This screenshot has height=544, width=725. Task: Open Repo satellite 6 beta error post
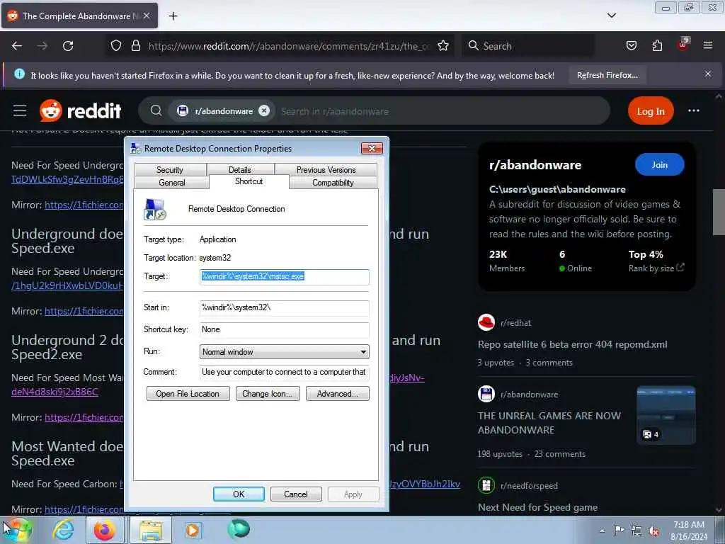tap(572, 344)
